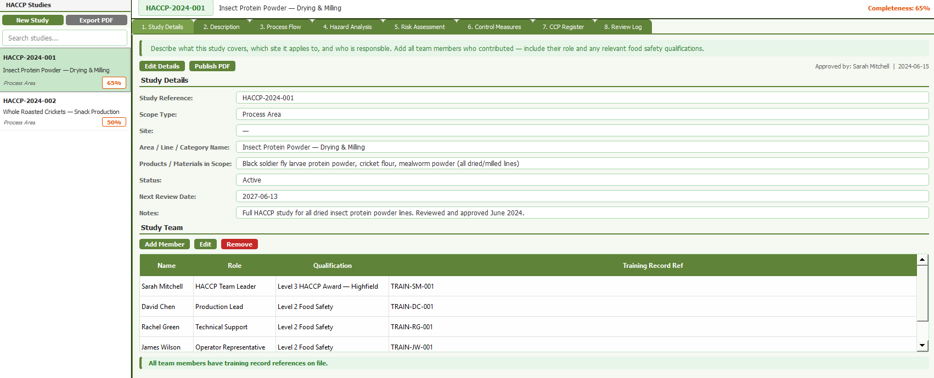Click the Notes field
Screen dimensions: 934x378
point(582,213)
